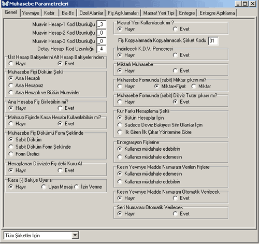Open the Entegre Açıklama tab
The width and height of the screenshot is (259, 244).
tap(217, 13)
